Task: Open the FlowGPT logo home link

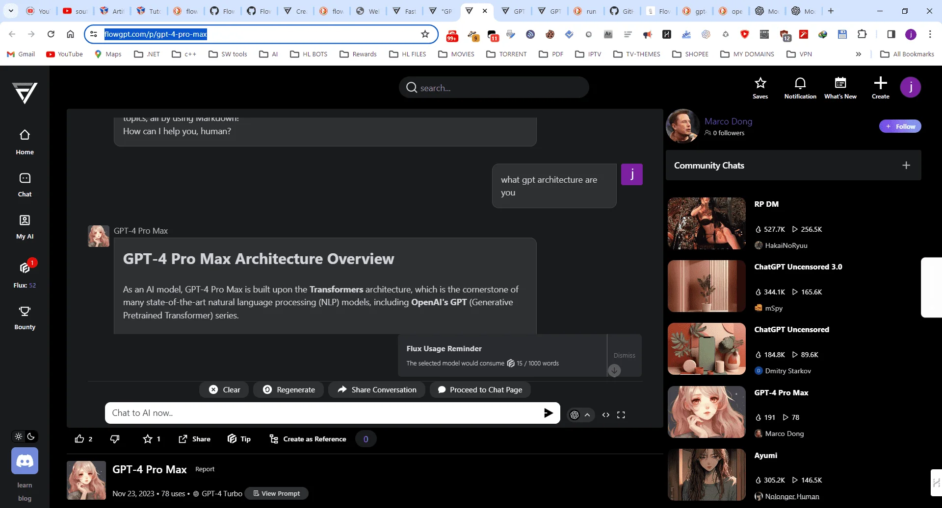Action: pyautogui.click(x=25, y=93)
